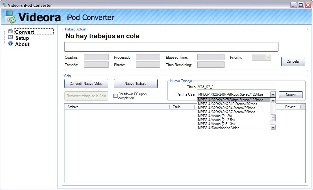The width and height of the screenshot is (313, 190).
Task: Open the Setup section
Action: [22, 38]
